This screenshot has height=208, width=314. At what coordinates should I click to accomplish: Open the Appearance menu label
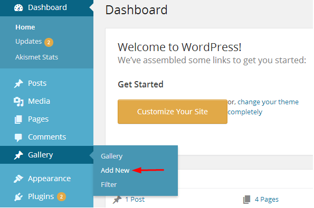[50, 179]
